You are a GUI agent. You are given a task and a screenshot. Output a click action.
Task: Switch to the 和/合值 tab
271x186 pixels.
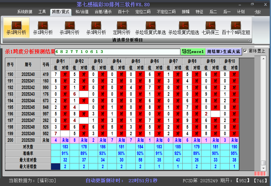(82, 12)
